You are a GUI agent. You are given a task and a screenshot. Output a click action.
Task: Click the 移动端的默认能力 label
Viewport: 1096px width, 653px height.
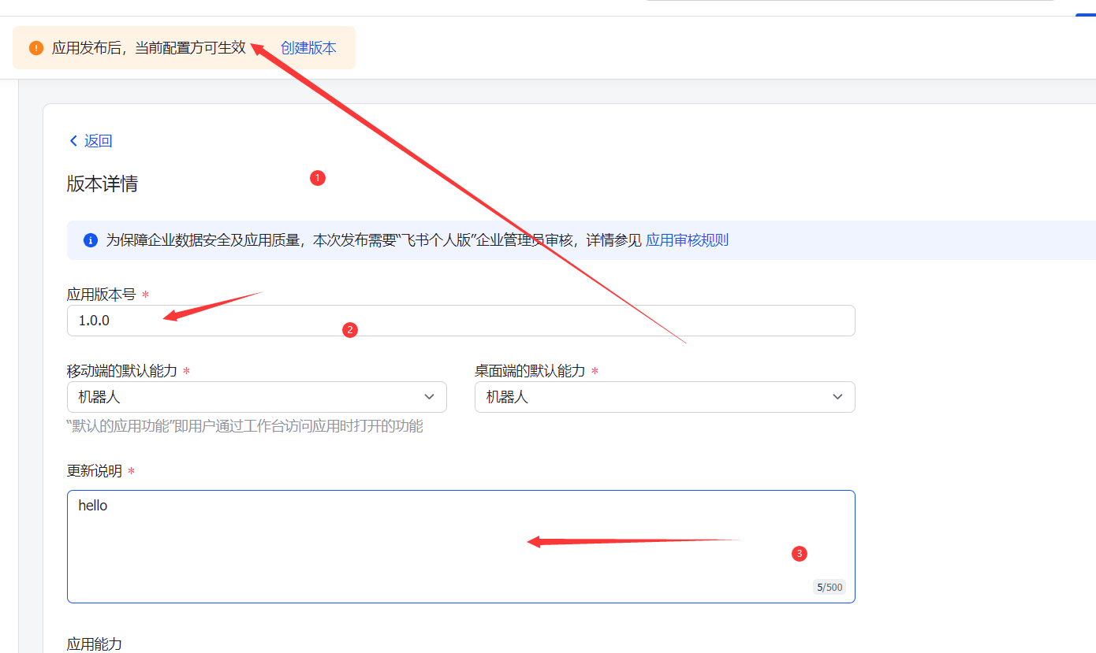tap(122, 371)
